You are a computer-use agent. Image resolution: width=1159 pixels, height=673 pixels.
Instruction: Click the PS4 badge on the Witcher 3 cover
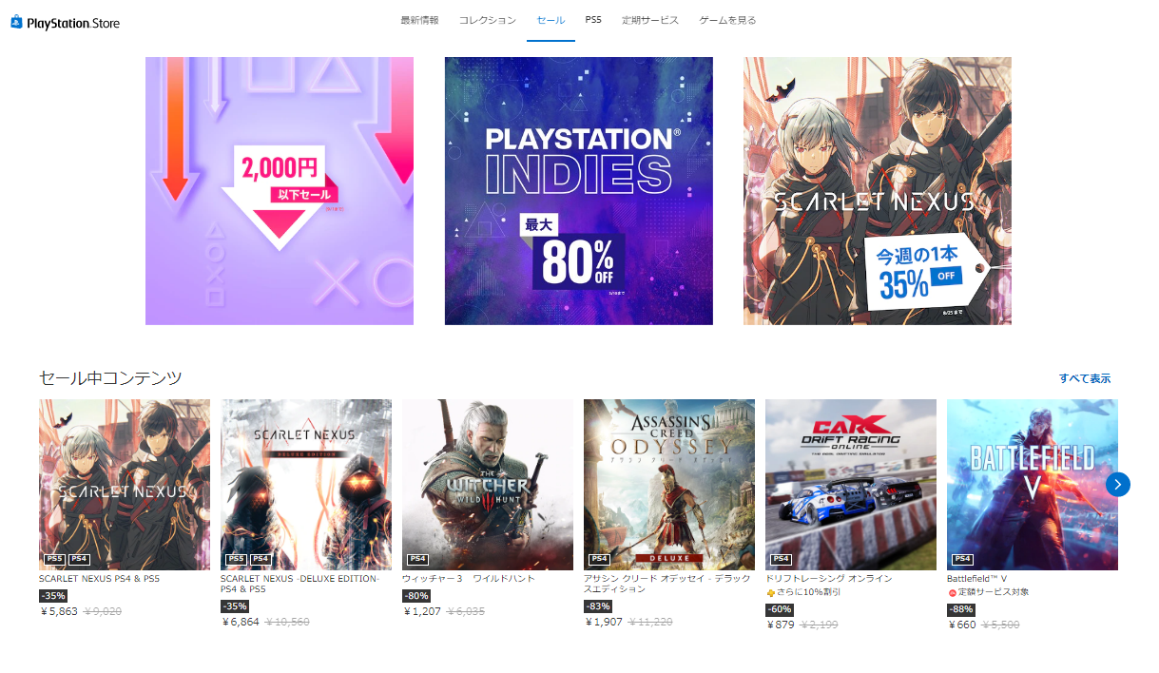pos(417,559)
